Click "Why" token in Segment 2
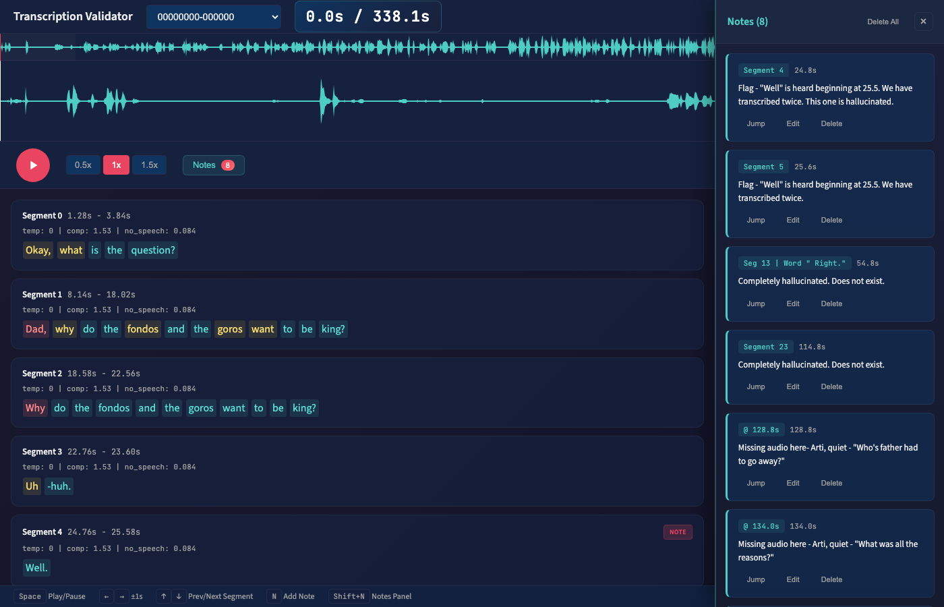The image size is (944, 607). pyautogui.click(x=35, y=407)
